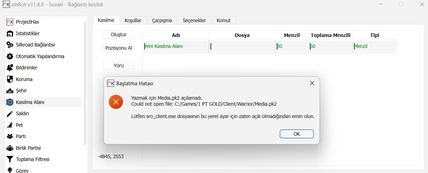The image size is (428, 173).
Task: Click the Şehir town icon
Action: pyautogui.click(x=10, y=91)
